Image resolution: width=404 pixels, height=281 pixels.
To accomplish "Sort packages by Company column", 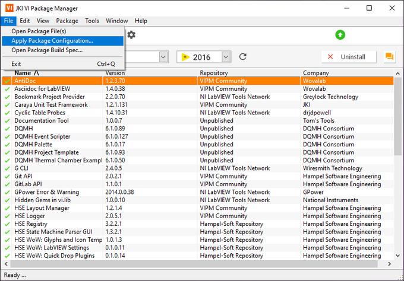I will 347,73.
